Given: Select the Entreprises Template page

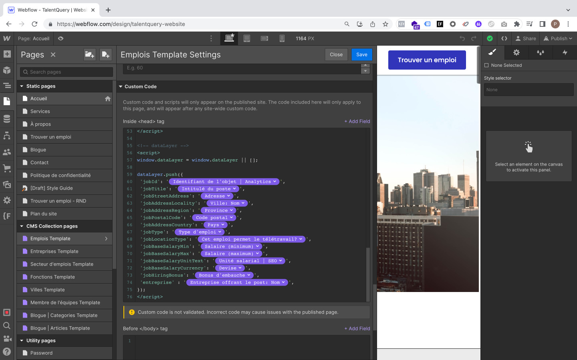Looking at the screenshot, I should pyautogui.click(x=65, y=252).
